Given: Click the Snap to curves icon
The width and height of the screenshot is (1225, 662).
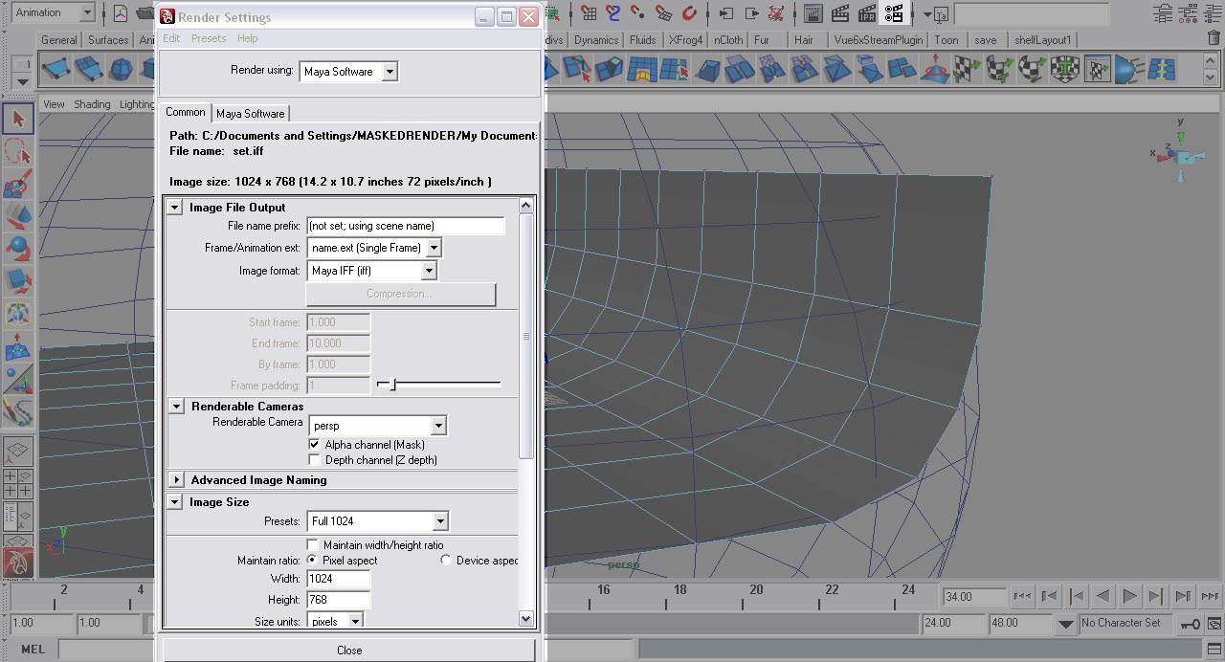Looking at the screenshot, I should (613, 13).
